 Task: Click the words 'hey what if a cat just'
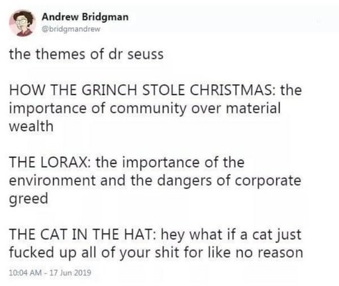pyautogui.click(x=231, y=235)
